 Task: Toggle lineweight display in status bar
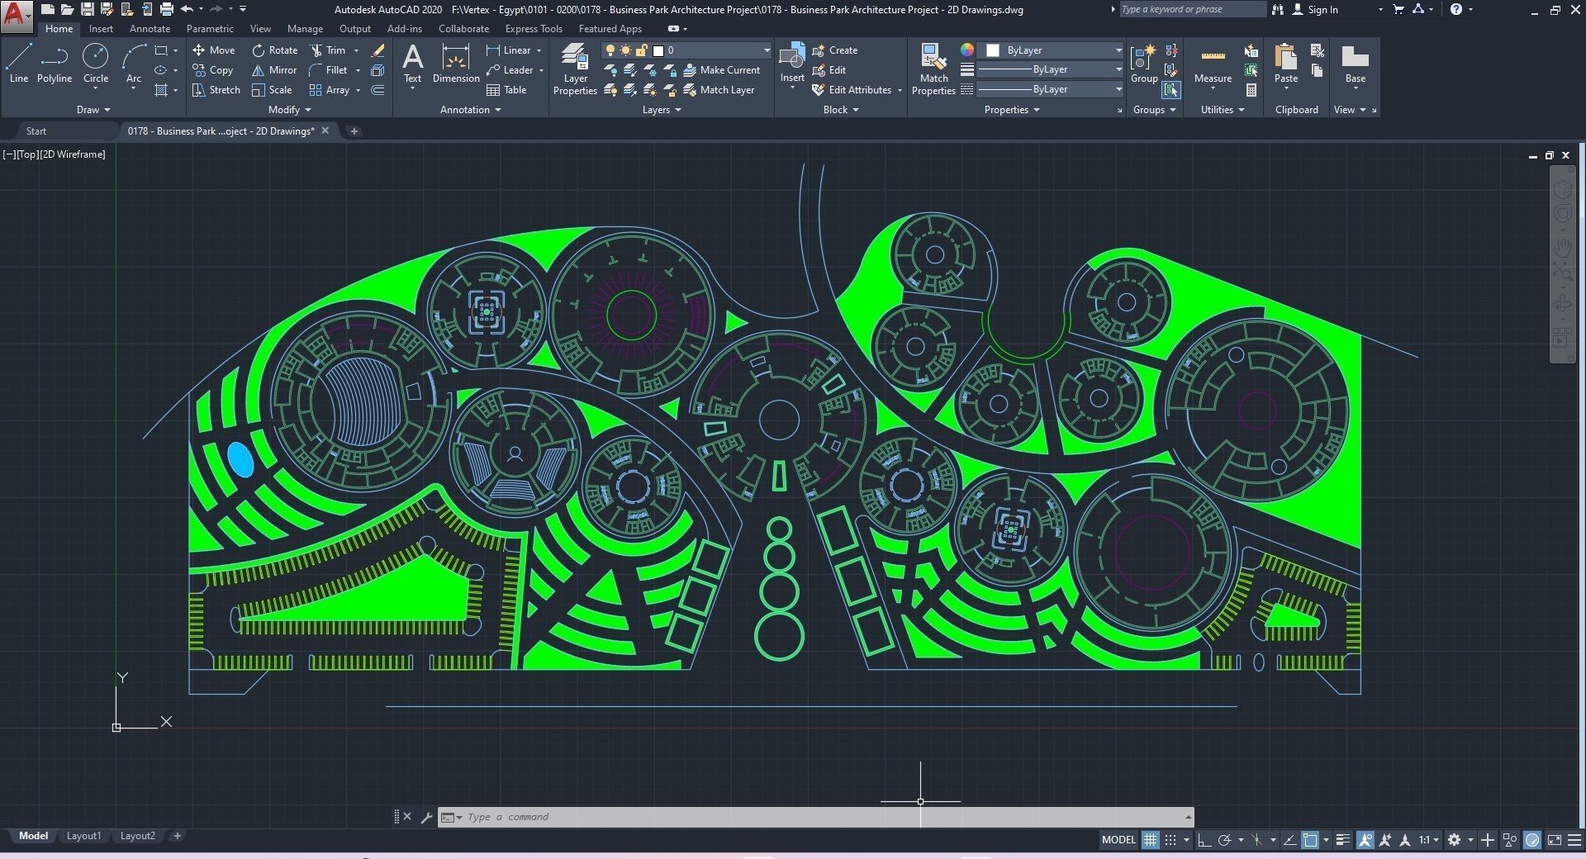pyautogui.click(x=1343, y=840)
